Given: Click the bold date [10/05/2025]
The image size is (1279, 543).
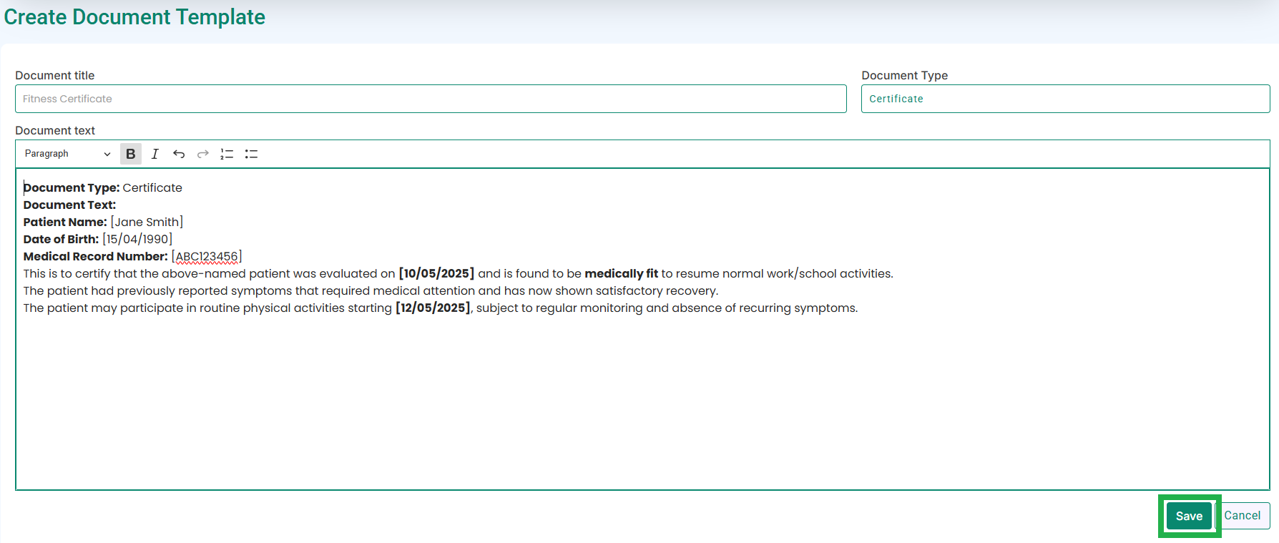Looking at the screenshot, I should pyautogui.click(x=436, y=273).
